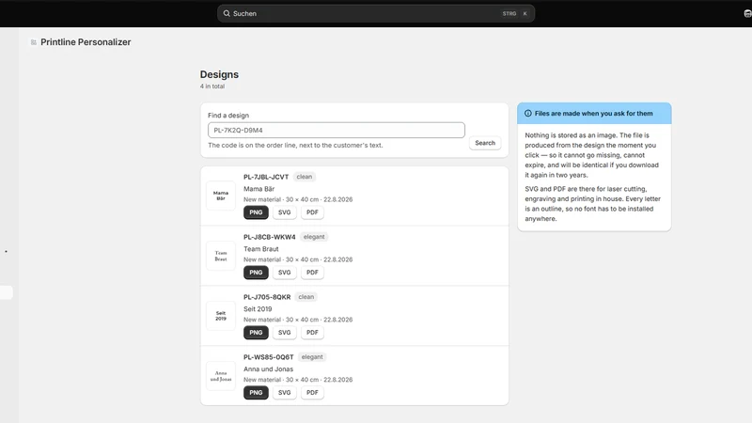Click the elegant tag on PL-J8CB-WKW4
The width and height of the screenshot is (752, 423).
click(x=314, y=237)
